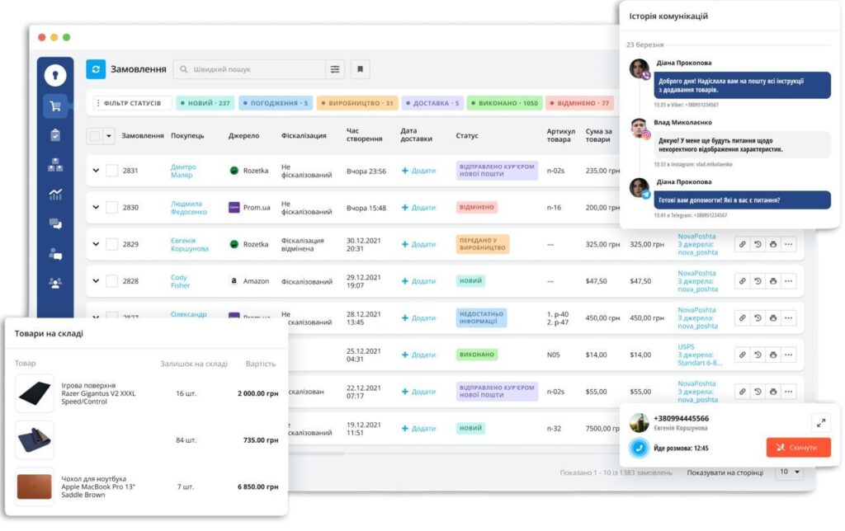Open customer link Дмитро Маляр
Viewport: 845px width, 531px height.
pos(182,171)
